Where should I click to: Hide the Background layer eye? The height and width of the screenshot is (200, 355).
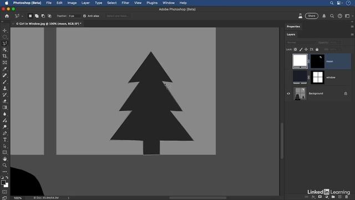click(288, 93)
